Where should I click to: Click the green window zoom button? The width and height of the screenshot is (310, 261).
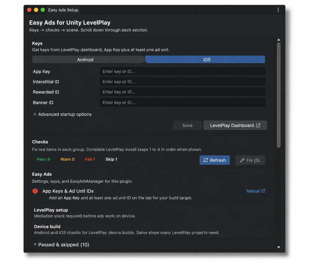pyautogui.click(x=43, y=10)
